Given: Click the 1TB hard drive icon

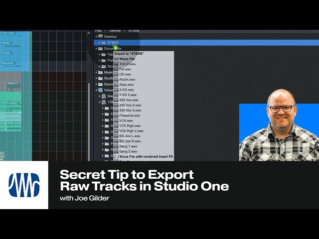Looking at the screenshot, I should 104,102.
